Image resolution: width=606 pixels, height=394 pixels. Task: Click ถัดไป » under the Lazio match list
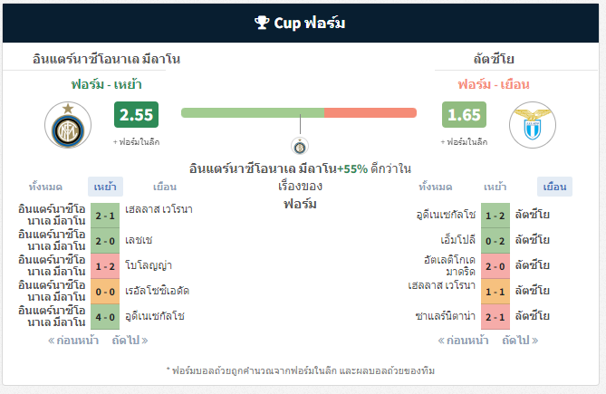click(x=520, y=341)
